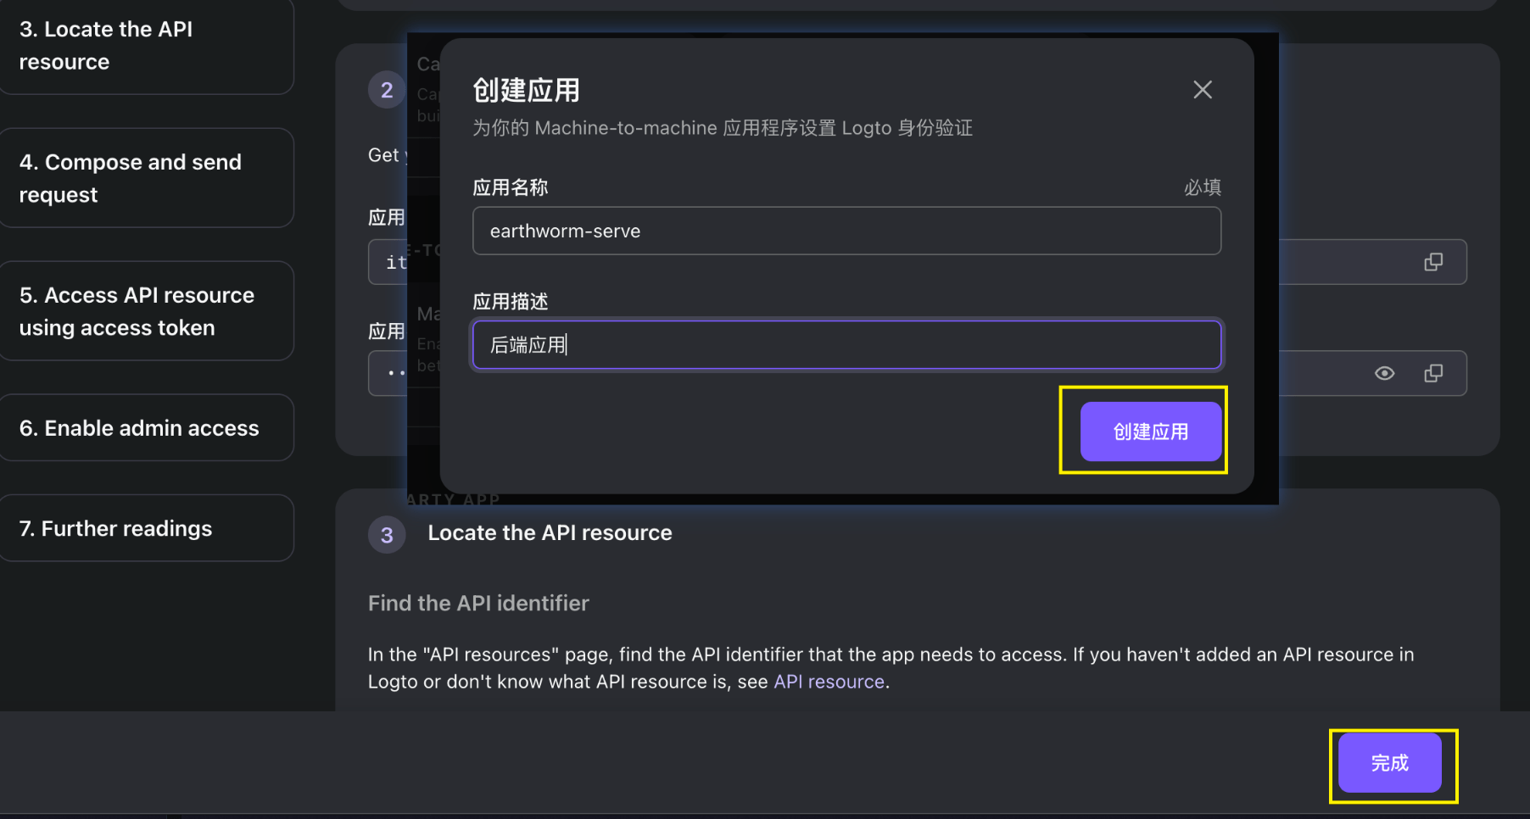Go to step 7. Further readings
The height and width of the screenshot is (819, 1530).
click(x=146, y=528)
